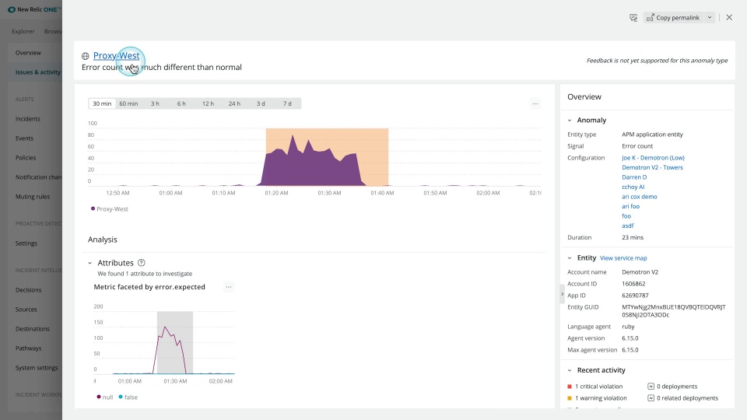Viewport: 747px width, 420px height.
Task: Open Sources in the sidebar
Action: [x=26, y=310]
